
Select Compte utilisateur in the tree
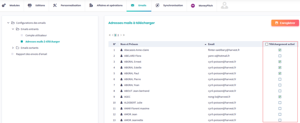click(x=36, y=35)
